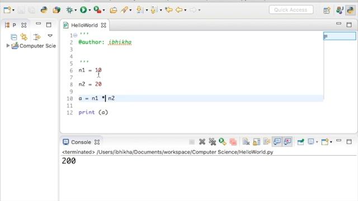
Task: Click the author name ibhikha
Action: pos(120,42)
